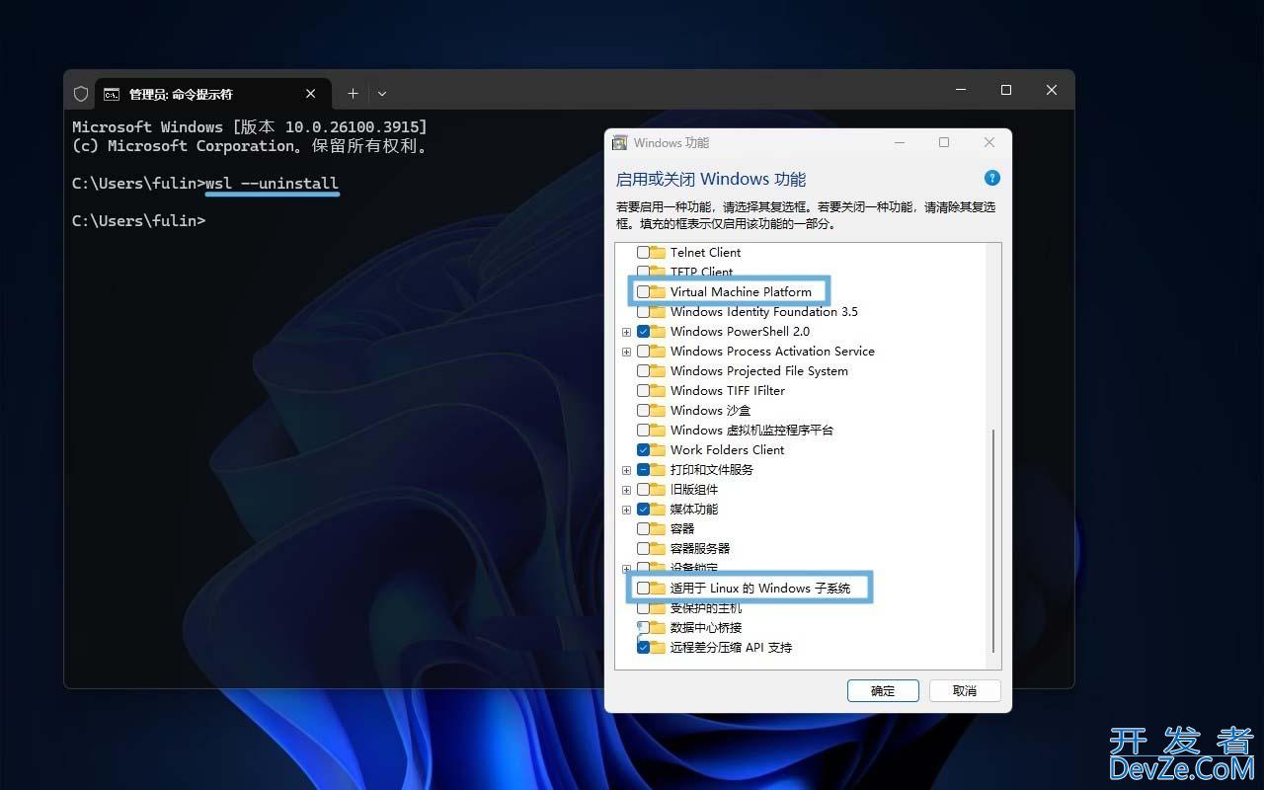Click the shield icon in the terminal title bar
Viewport: 1264px width, 790px height.
click(81, 94)
